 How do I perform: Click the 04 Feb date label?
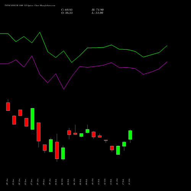click(x=74, y=182)
